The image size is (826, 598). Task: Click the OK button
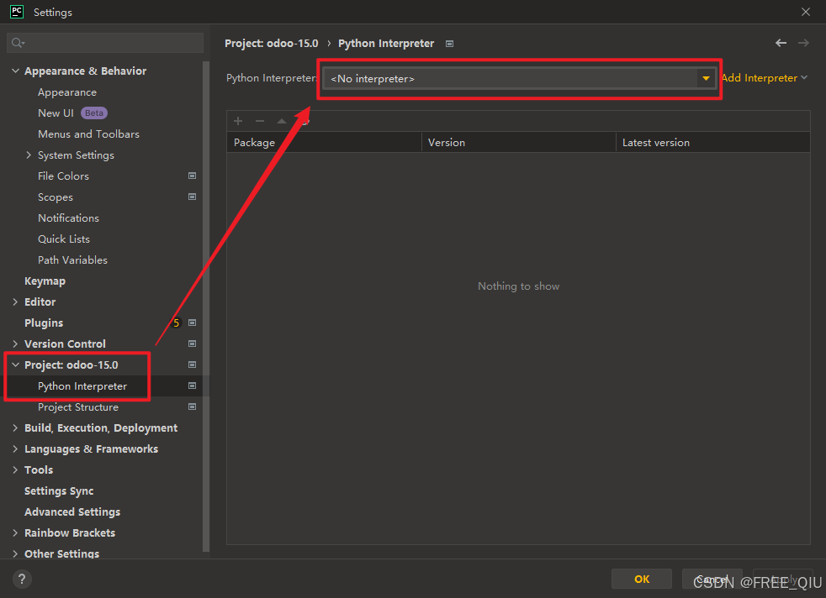642,579
